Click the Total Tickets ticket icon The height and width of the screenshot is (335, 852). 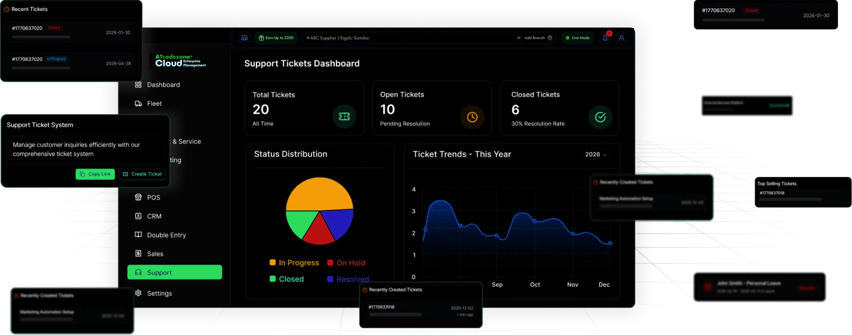[x=344, y=116]
